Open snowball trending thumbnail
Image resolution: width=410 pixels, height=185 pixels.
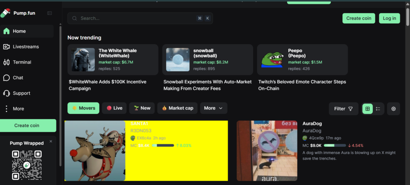[178, 60]
